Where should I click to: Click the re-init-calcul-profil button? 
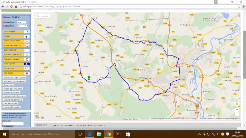pos(11,93)
